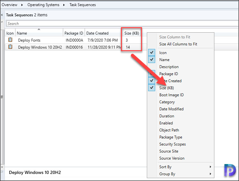
Task: Expand the arrow after Operating Systems breadcrumb
Action: click(64, 5)
